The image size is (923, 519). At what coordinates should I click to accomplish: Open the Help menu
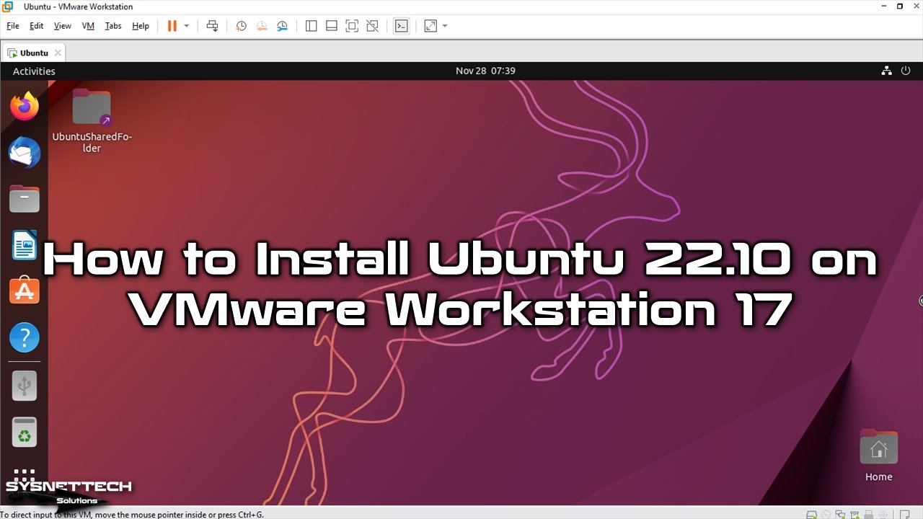(141, 26)
